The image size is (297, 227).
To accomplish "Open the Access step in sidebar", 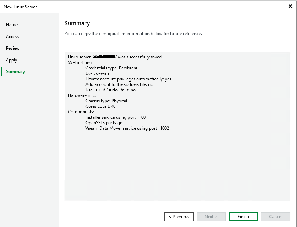I will (12, 37).
